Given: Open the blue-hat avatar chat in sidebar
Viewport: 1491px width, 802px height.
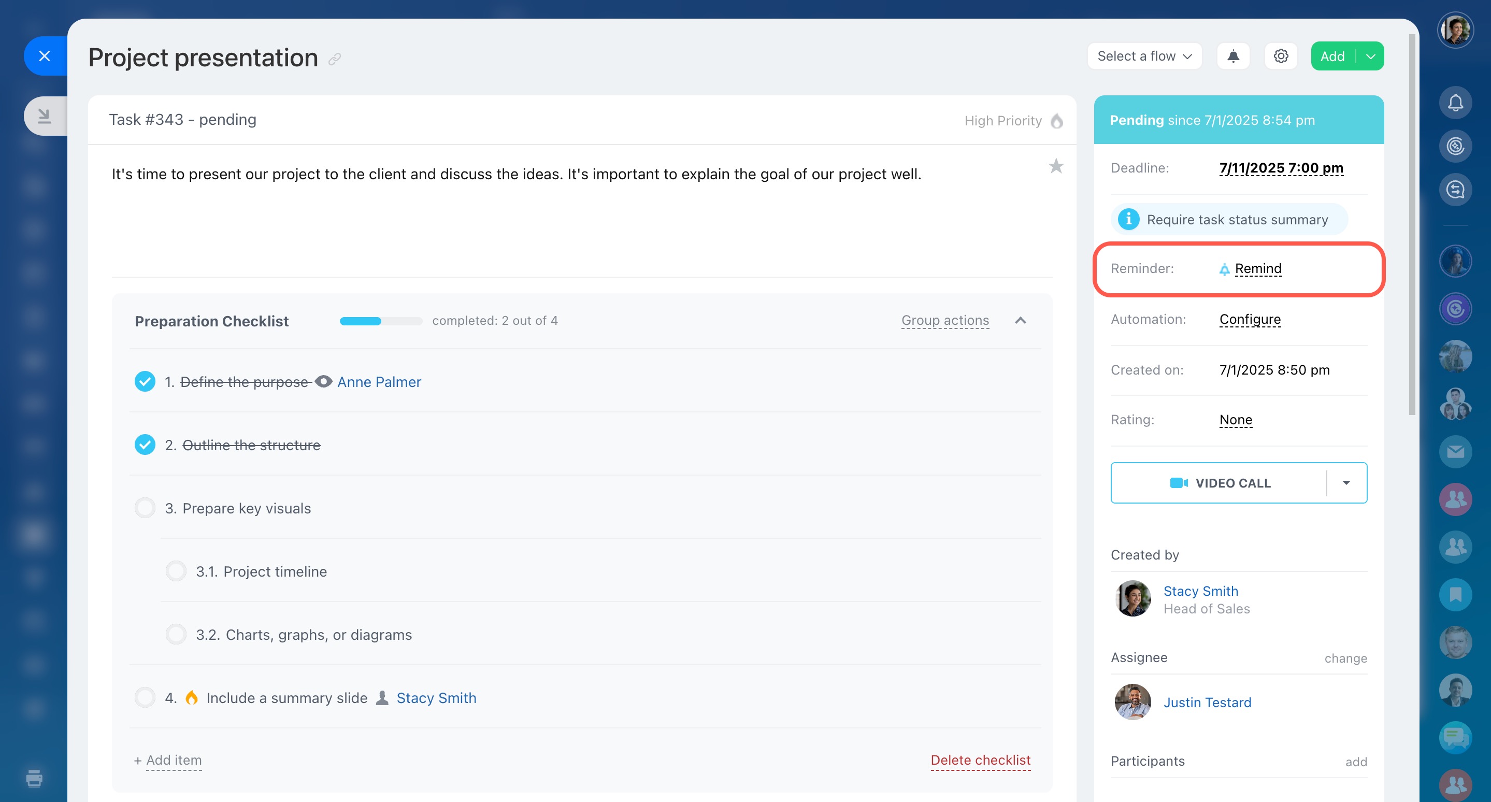Looking at the screenshot, I should click(x=1455, y=261).
